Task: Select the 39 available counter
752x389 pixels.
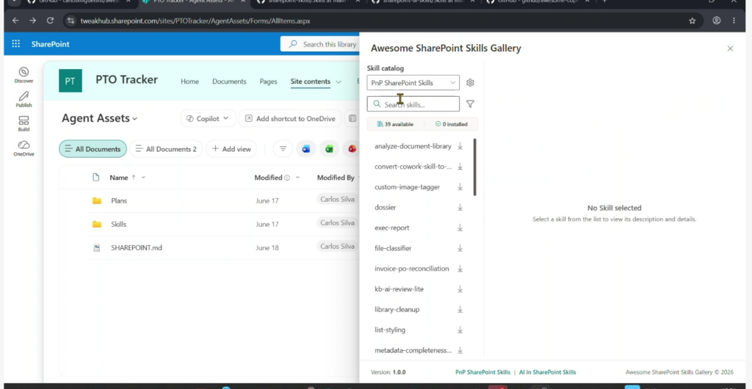Action: 395,124
